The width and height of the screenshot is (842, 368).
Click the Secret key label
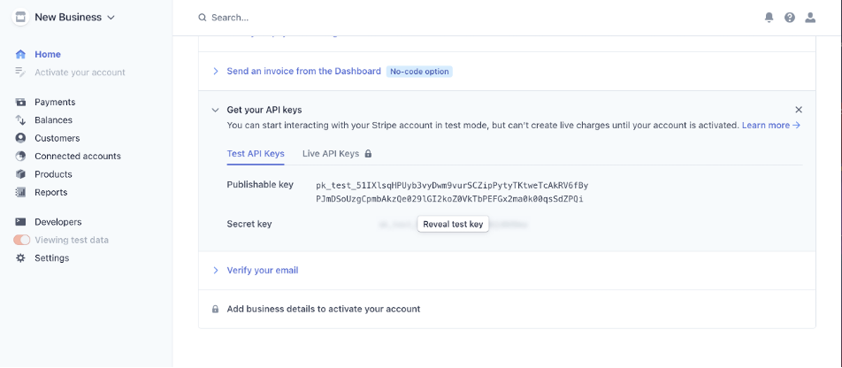coord(249,224)
